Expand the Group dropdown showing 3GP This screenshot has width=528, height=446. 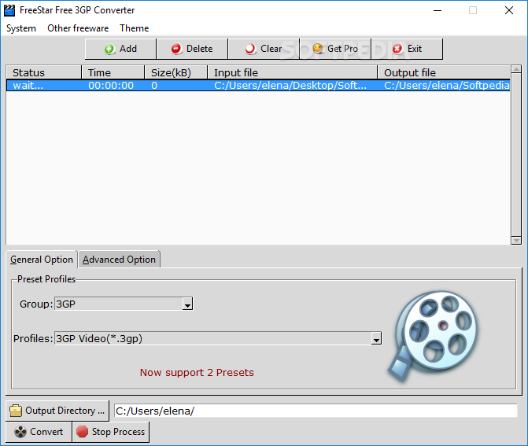[187, 304]
